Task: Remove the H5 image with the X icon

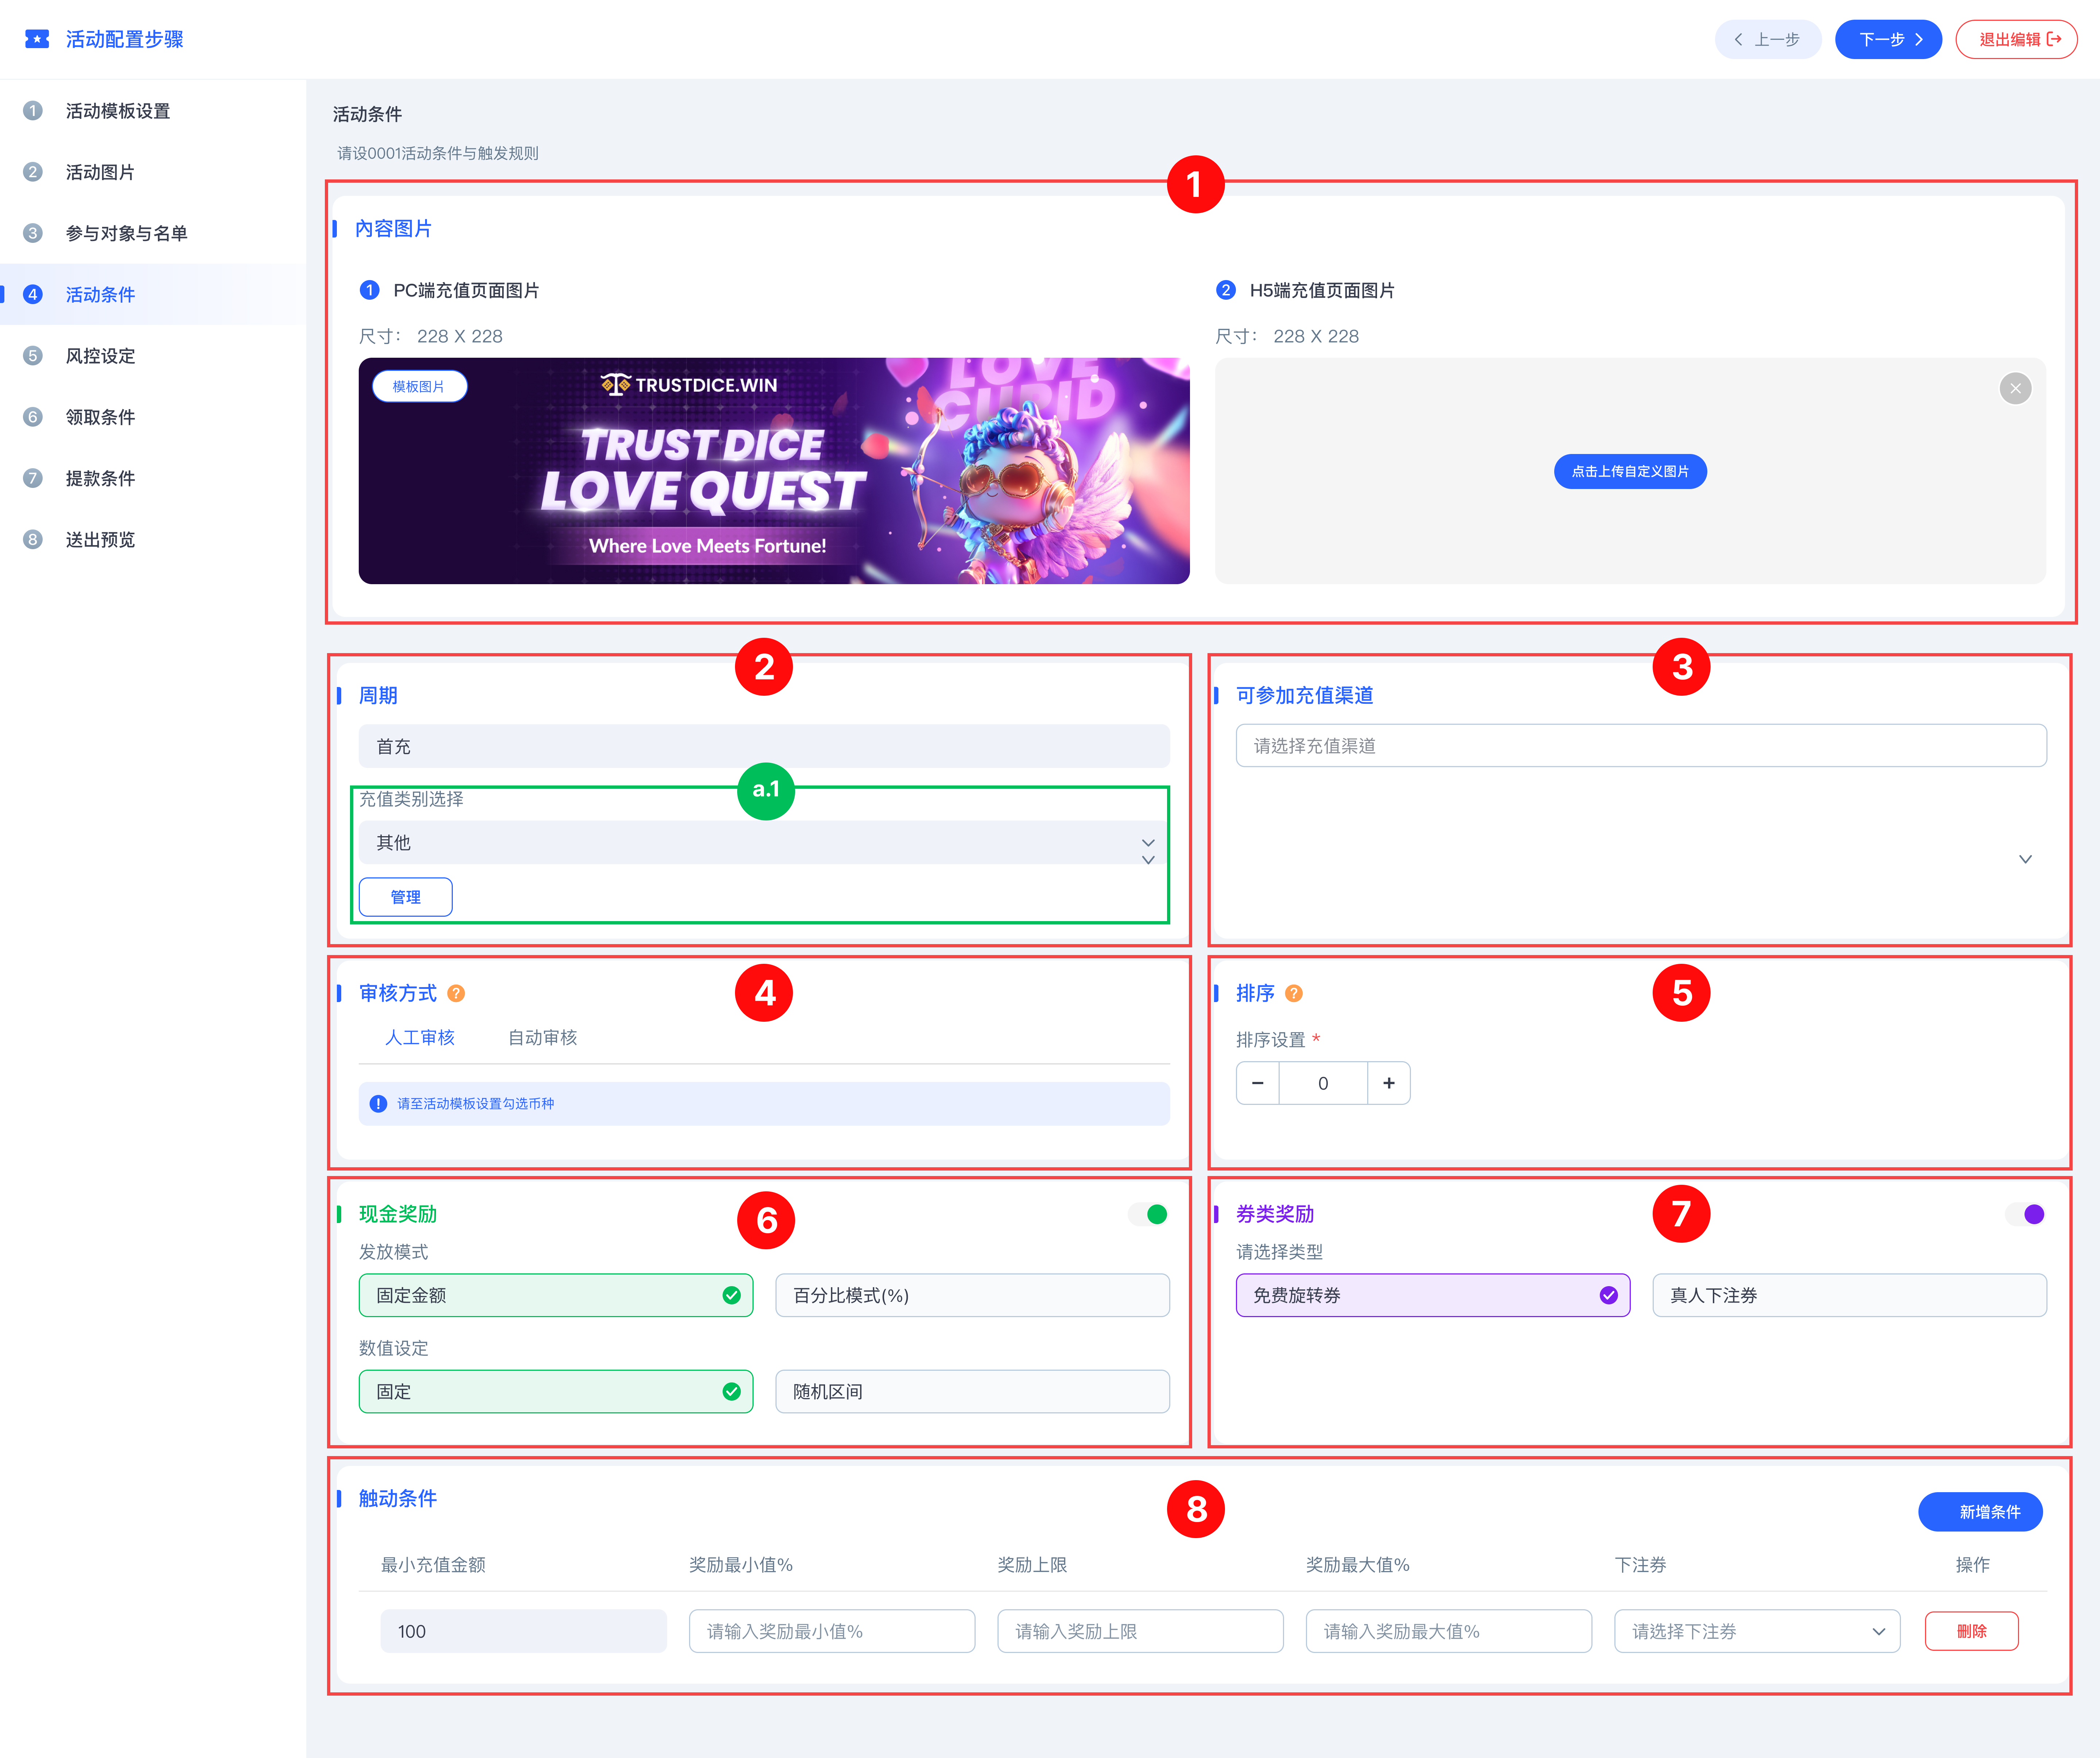Action: (2015, 388)
